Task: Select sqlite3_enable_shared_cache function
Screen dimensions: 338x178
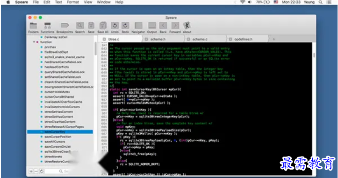Action: [x=65, y=57]
